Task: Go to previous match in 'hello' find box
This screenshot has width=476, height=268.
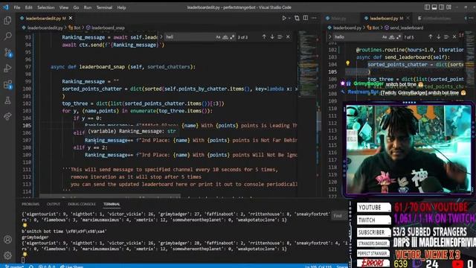Action: tap(430, 36)
